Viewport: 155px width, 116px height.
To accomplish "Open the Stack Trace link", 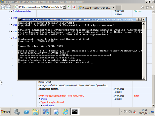I will point(48,106).
